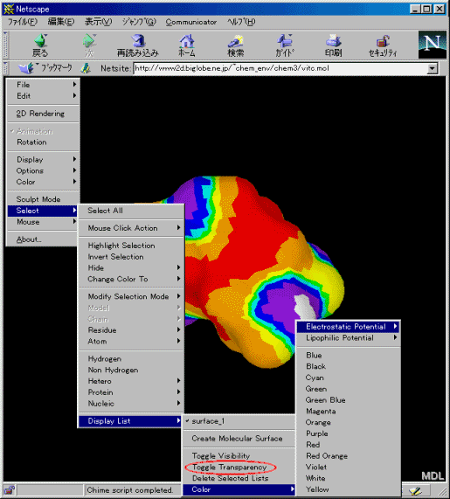Expand the Edit submenu
This screenshot has width=450, height=499.
(x=43, y=96)
